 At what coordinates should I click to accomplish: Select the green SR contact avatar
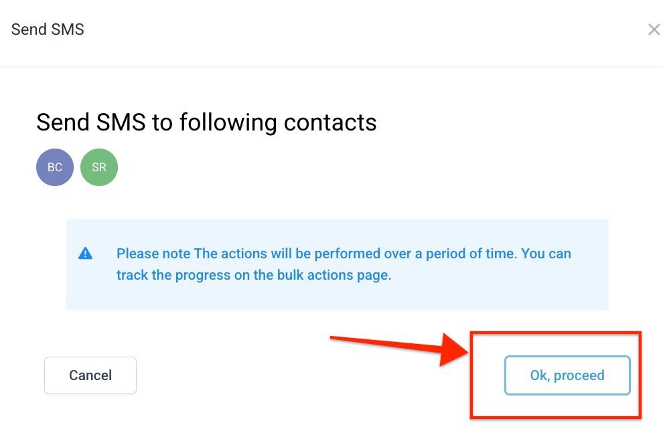(99, 167)
